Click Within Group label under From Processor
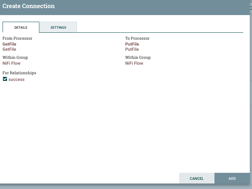This screenshot has height=189, width=252. [15, 57]
